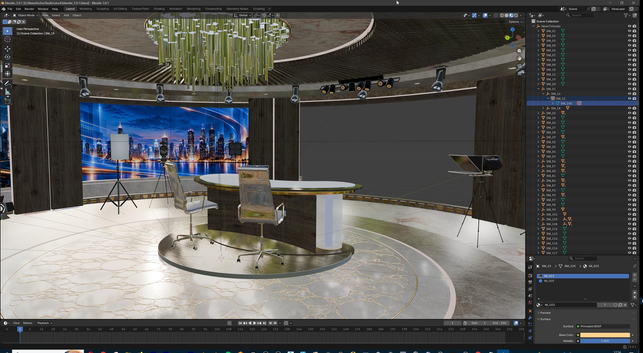Open the Object Mode dropdown

25,15
